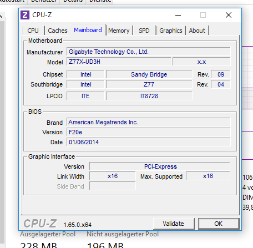Viewport: 253px width, 248px height.
Task: Click the LPCIO vendor value ITE
Action: (x=85, y=96)
